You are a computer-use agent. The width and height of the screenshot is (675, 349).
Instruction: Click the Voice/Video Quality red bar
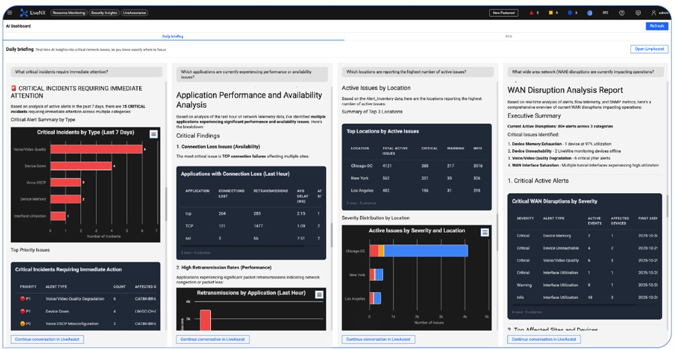[x=96, y=149]
